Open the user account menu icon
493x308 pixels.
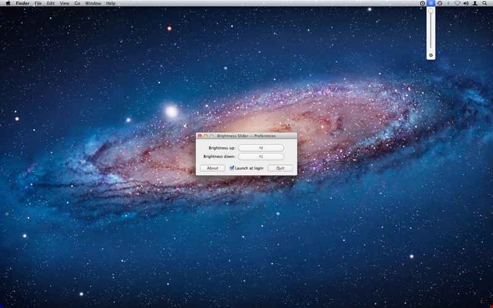[x=475, y=3]
